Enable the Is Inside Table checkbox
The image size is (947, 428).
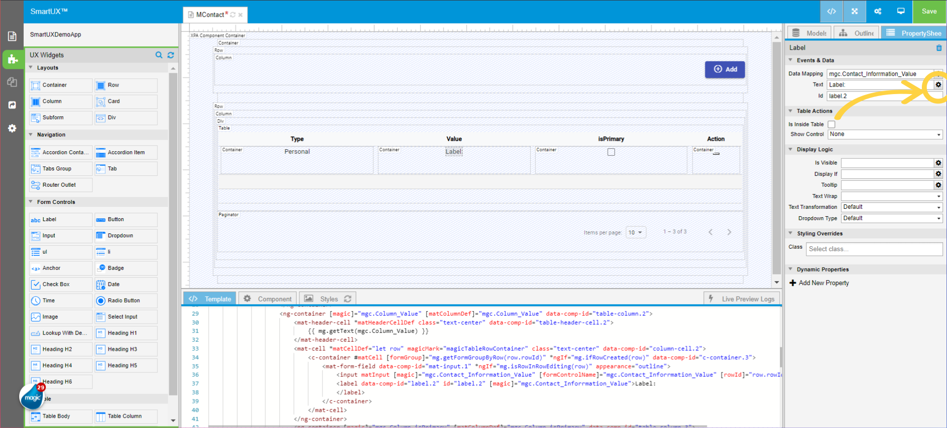coord(832,125)
